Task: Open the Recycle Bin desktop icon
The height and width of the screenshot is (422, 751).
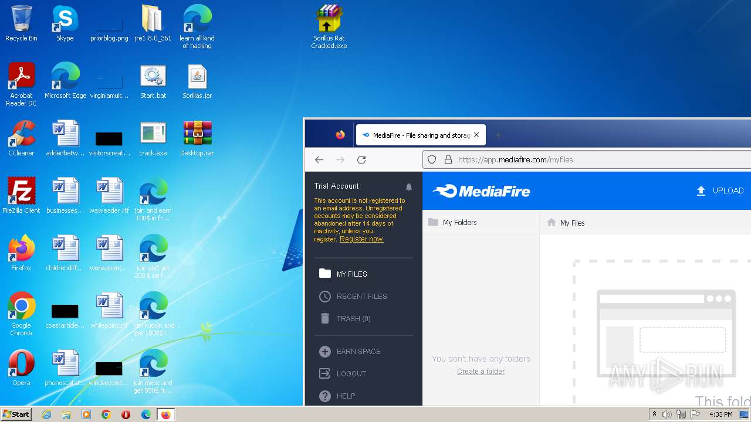Action: coord(21,23)
